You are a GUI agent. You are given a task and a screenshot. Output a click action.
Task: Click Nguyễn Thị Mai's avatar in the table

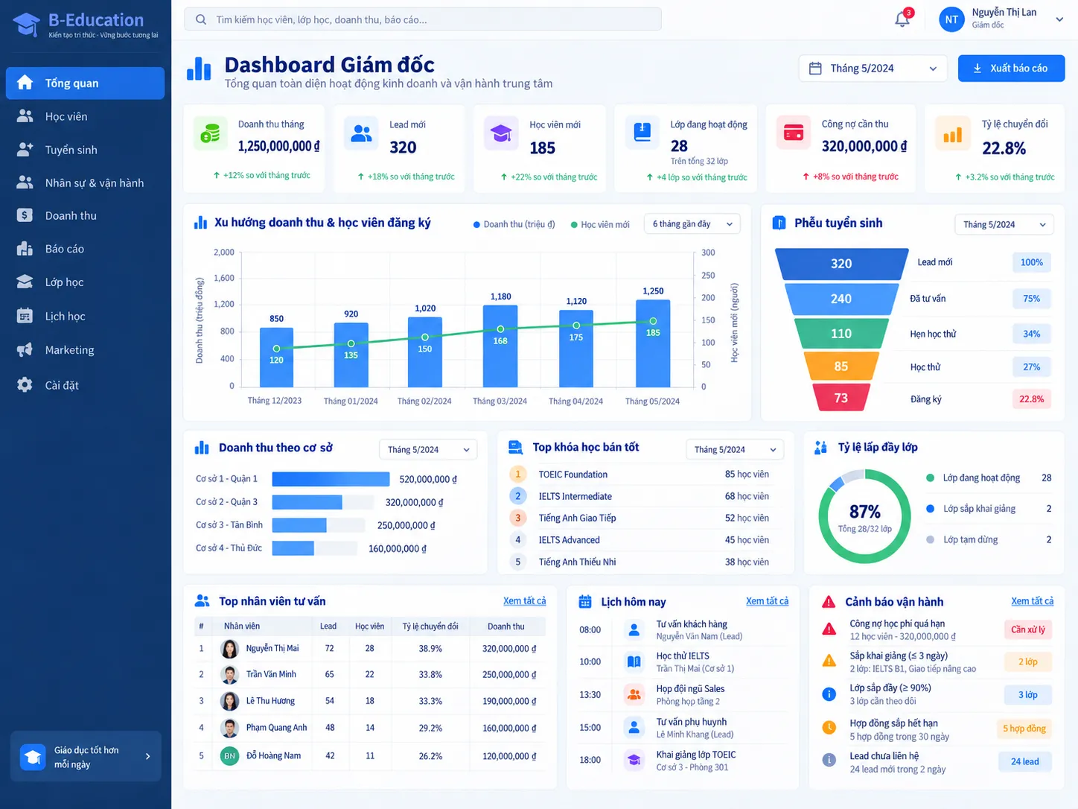[x=230, y=649]
